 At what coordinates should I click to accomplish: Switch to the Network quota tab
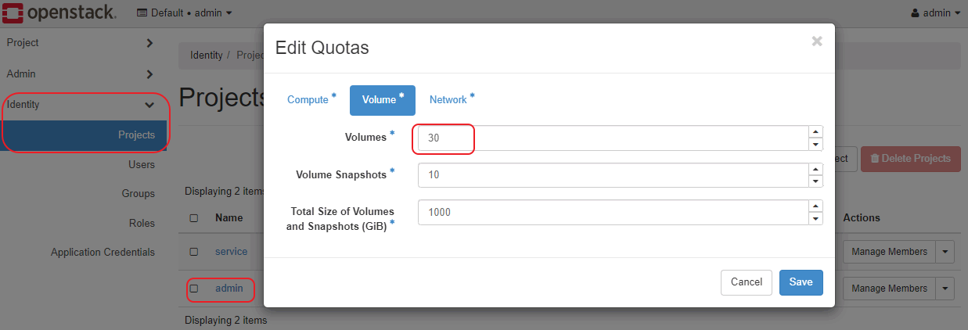tap(448, 100)
